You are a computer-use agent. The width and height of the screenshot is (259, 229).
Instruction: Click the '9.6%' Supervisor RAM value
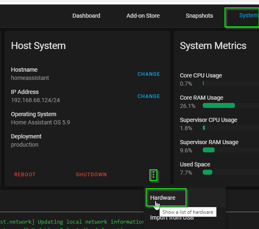pos(186,150)
